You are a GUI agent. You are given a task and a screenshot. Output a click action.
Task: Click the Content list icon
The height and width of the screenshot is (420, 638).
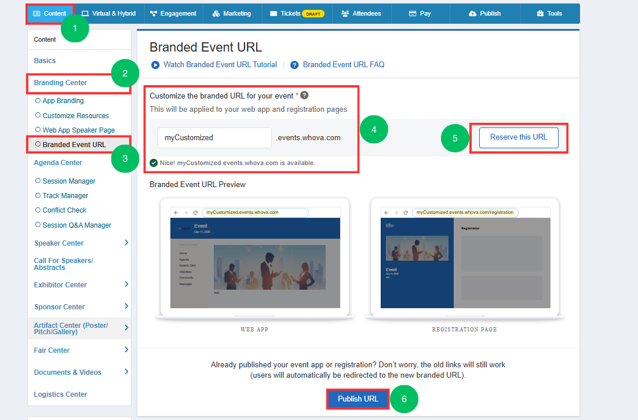(x=37, y=14)
